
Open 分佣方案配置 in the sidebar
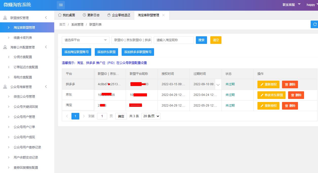23,57
